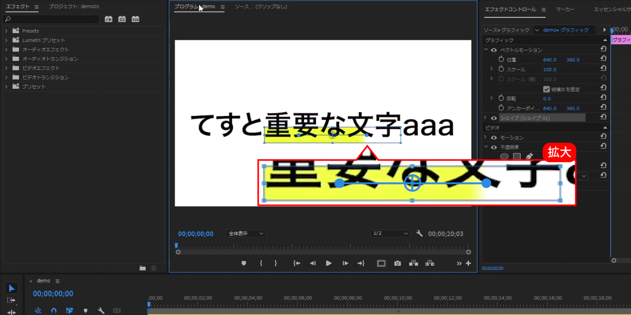Expand Lumetri プリセット folder
Screen dimensions: 631x315
[6, 40]
